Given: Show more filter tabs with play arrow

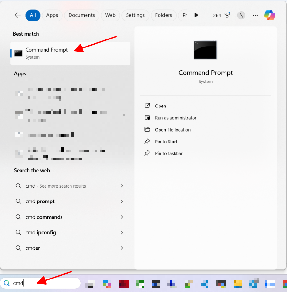Looking at the screenshot, I should [196, 15].
